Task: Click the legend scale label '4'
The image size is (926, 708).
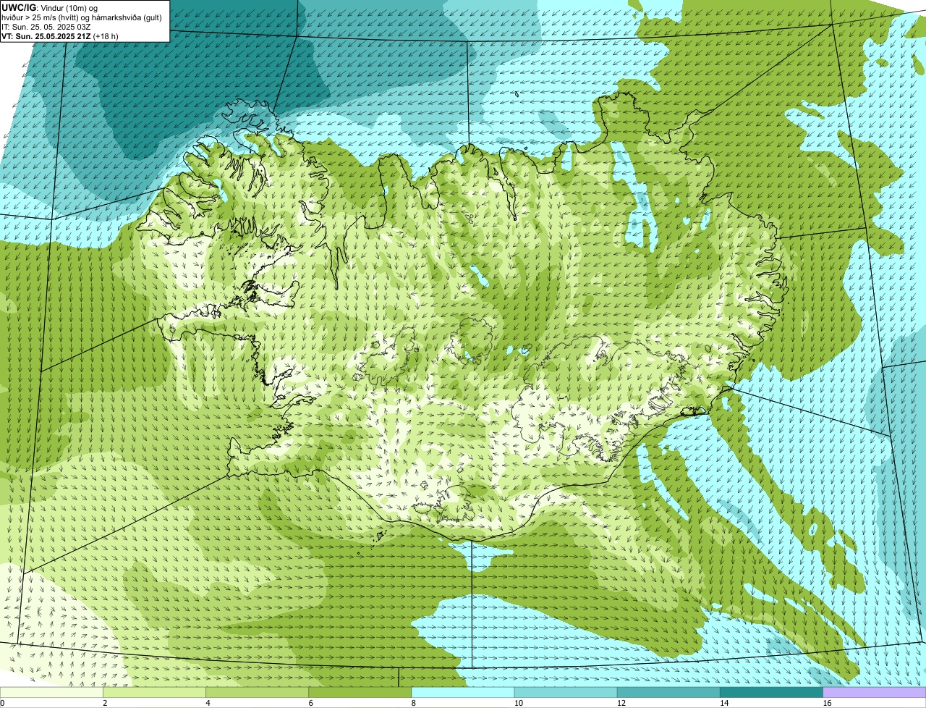Action: click(208, 703)
